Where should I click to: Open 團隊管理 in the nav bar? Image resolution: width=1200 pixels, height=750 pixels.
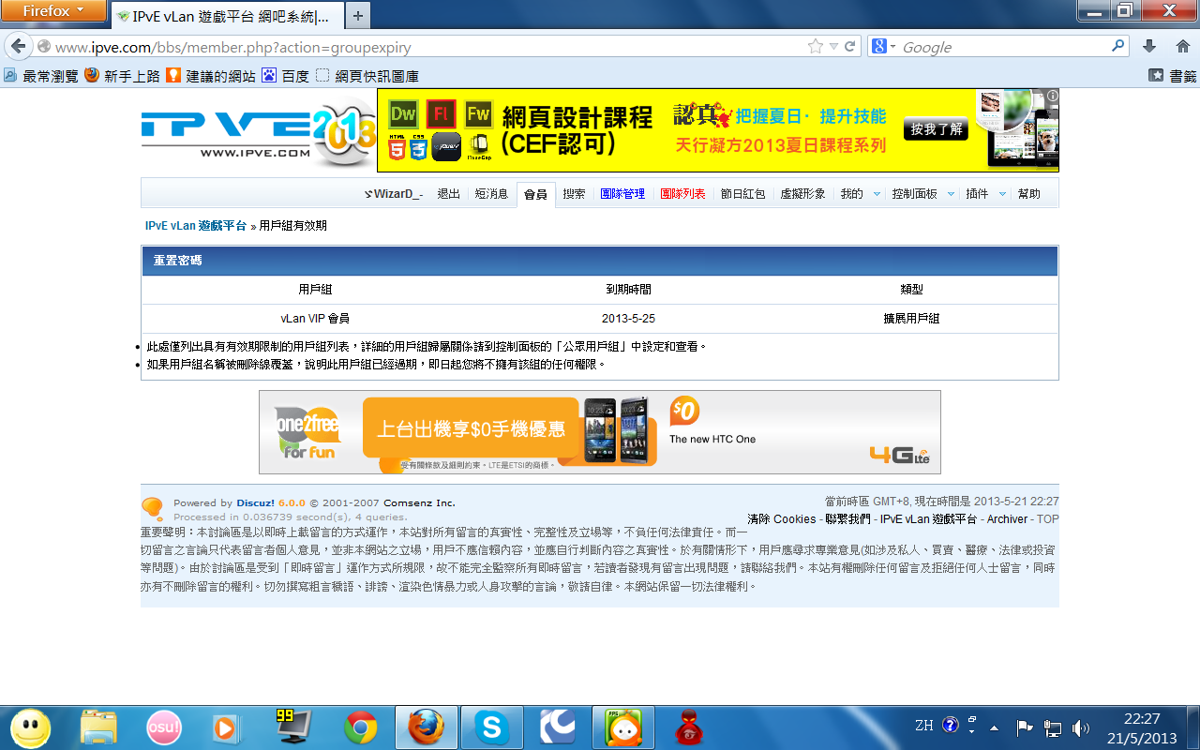click(622, 194)
